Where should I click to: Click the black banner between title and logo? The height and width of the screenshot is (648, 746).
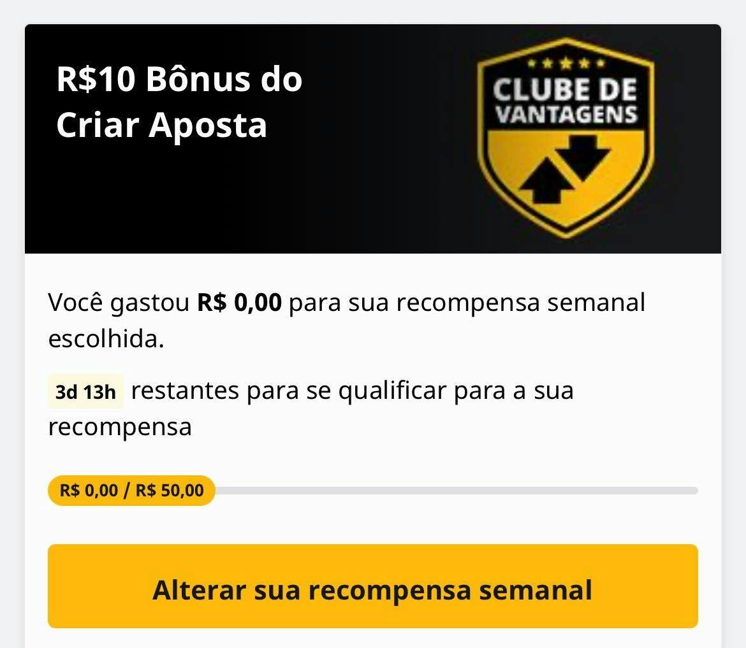click(389, 137)
